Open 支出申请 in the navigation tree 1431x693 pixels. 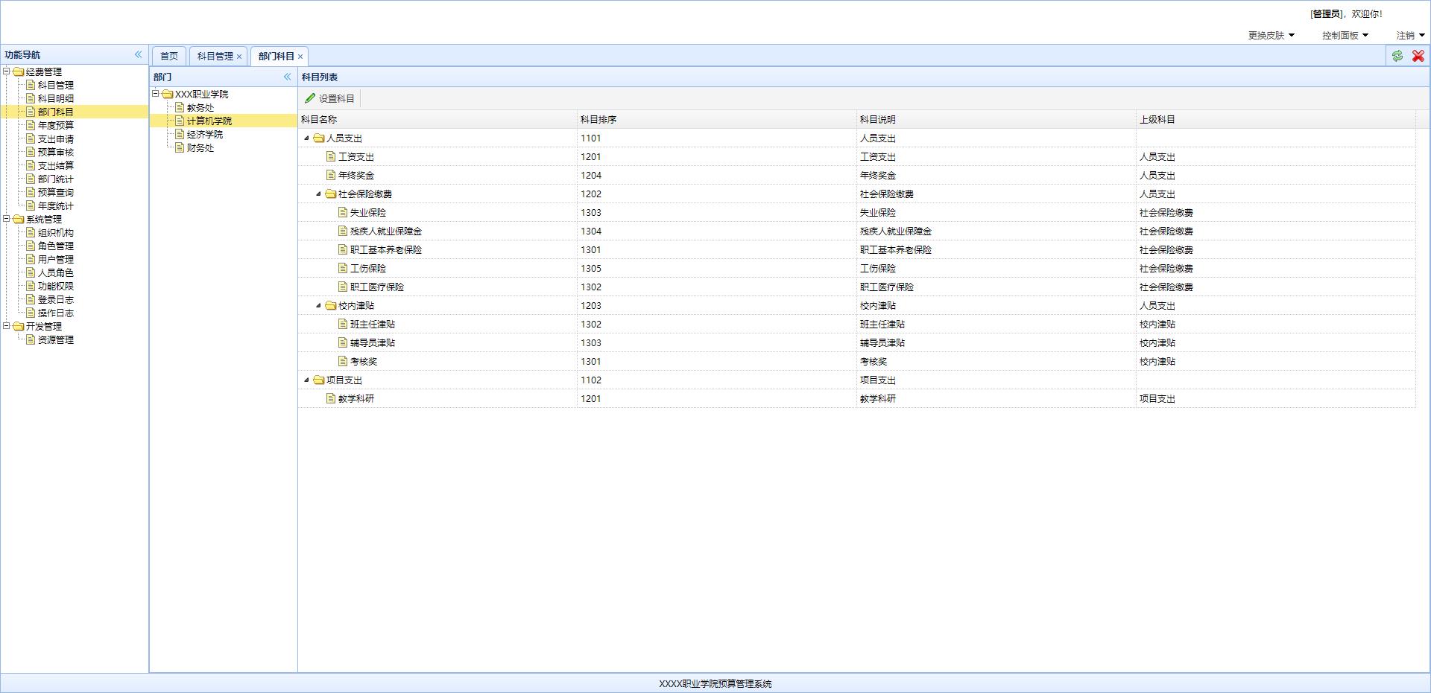tap(56, 139)
